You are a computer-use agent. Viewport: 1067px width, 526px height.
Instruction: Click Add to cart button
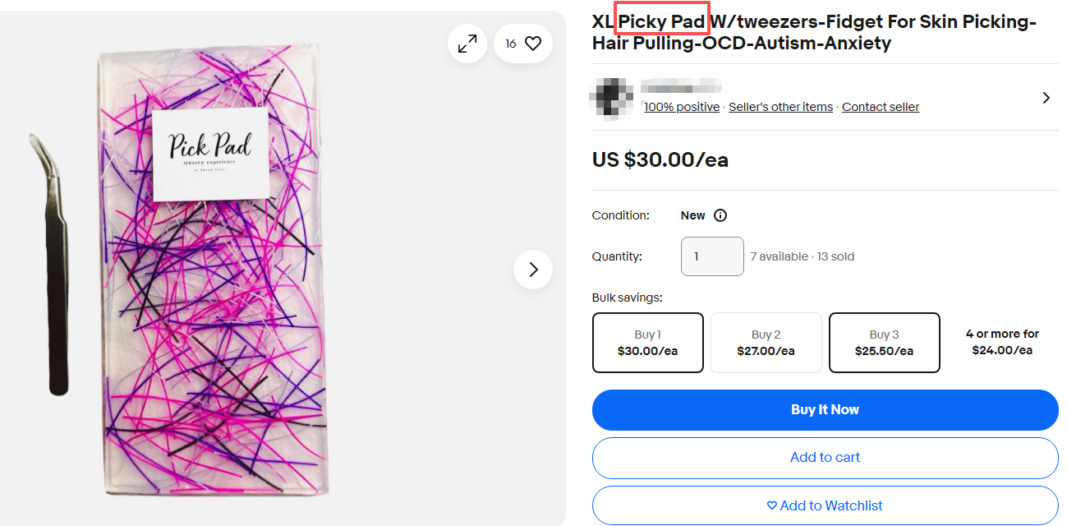[x=825, y=458]
